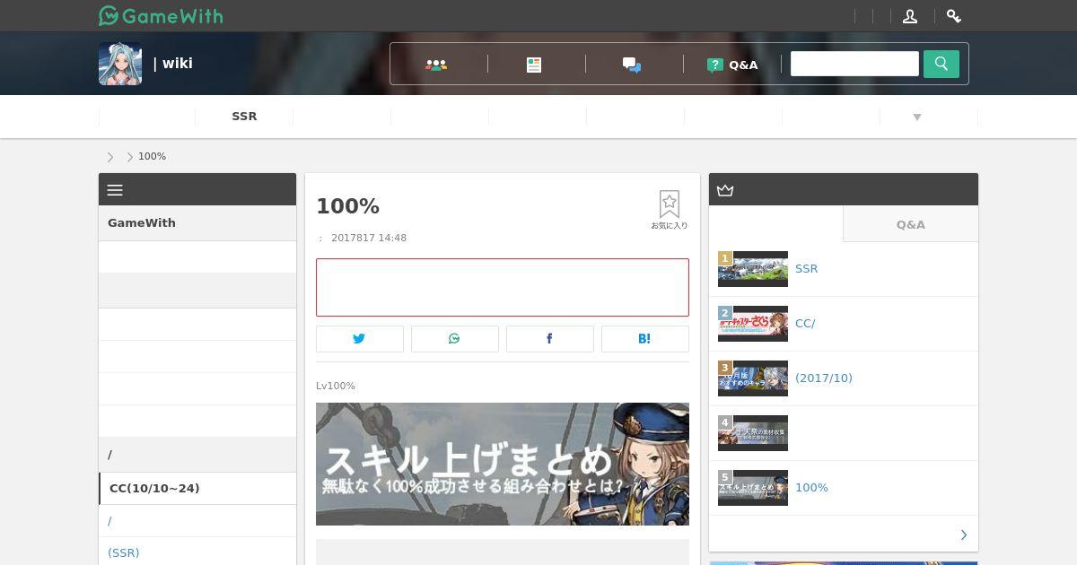Open the news articles icon
This screenshot has width=1077, height=565.
pyautogui.click(x=534, y=65)
